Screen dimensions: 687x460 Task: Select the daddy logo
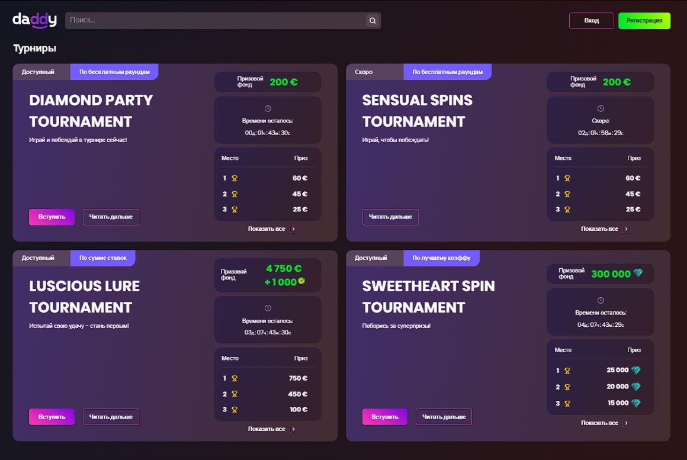click(34, 20)
